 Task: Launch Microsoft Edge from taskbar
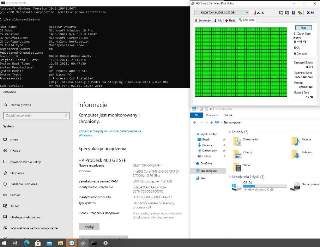[26, 243]
